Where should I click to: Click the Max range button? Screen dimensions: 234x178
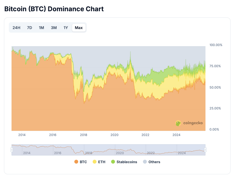pyautogui.click(x=79, y=28)
